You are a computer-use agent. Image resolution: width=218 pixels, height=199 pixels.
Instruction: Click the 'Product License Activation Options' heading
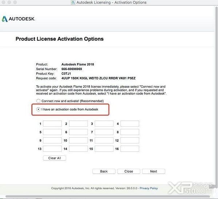tap(60, 39)
